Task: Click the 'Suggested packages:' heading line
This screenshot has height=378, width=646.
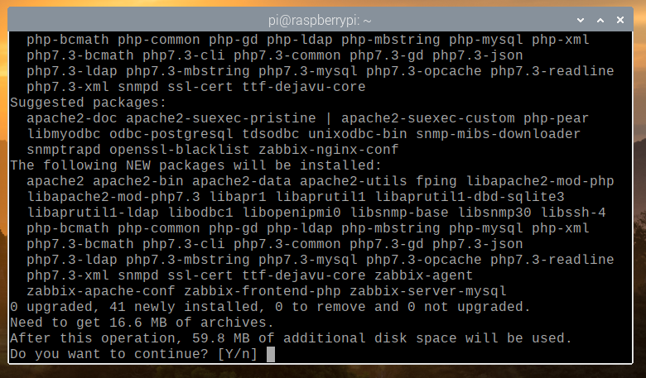Action: [87, 103]
